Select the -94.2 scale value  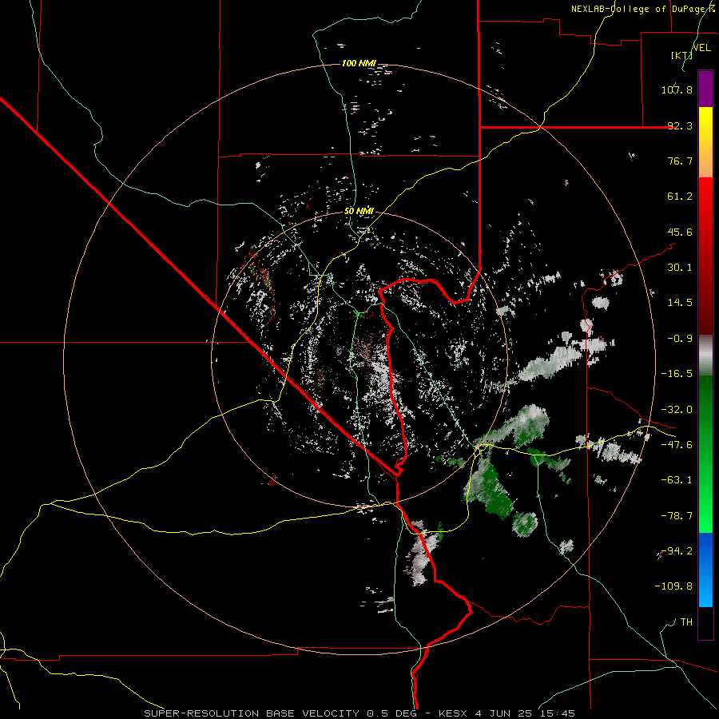[x=677, y=550]
